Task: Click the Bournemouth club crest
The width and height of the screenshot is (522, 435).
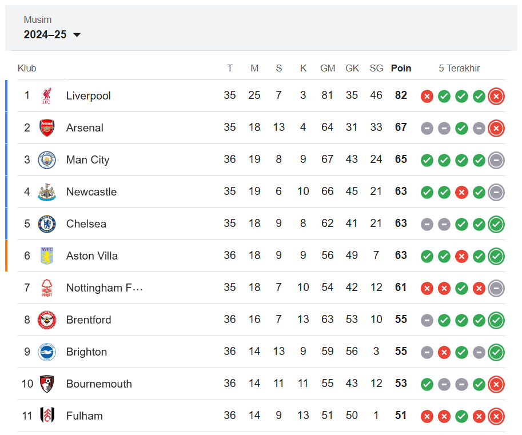Action: (47, 384)
